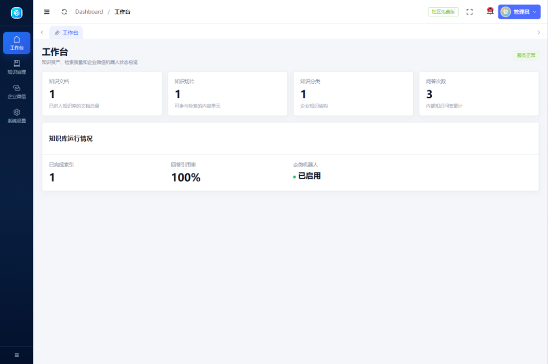Click 工作台 breadcrumb text

tap(122, 12)
